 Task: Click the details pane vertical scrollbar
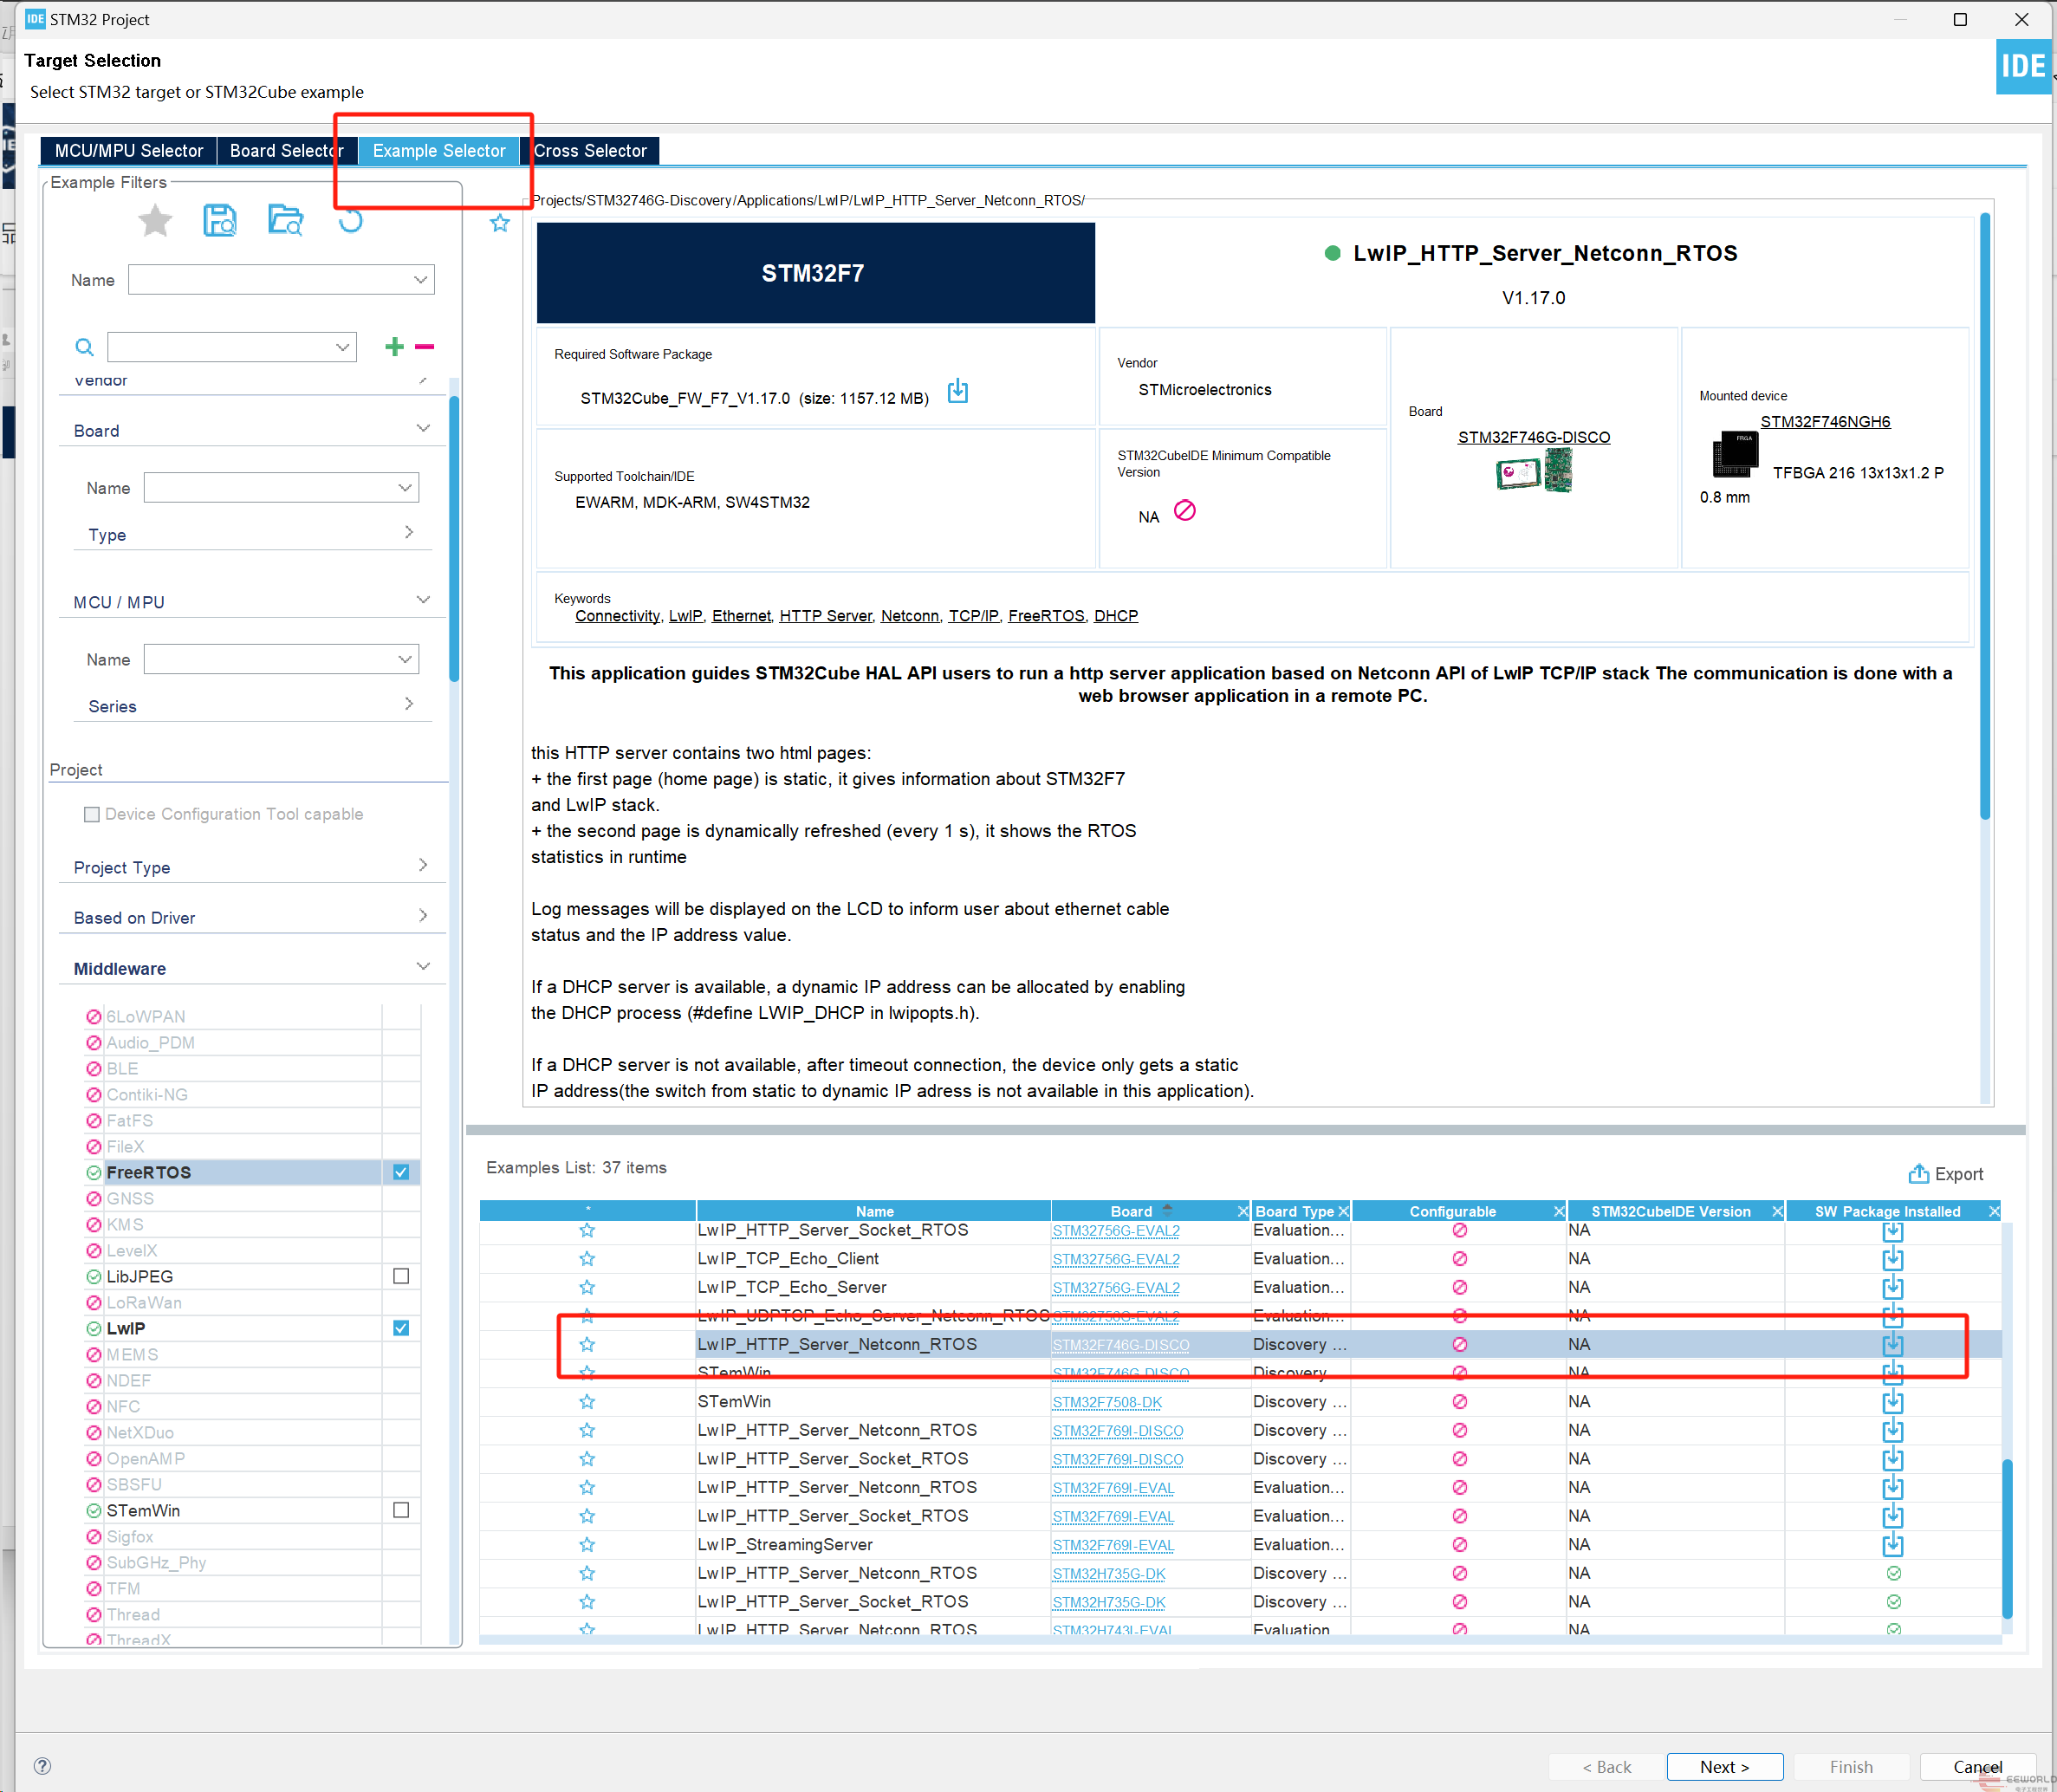click(1985, 517)
